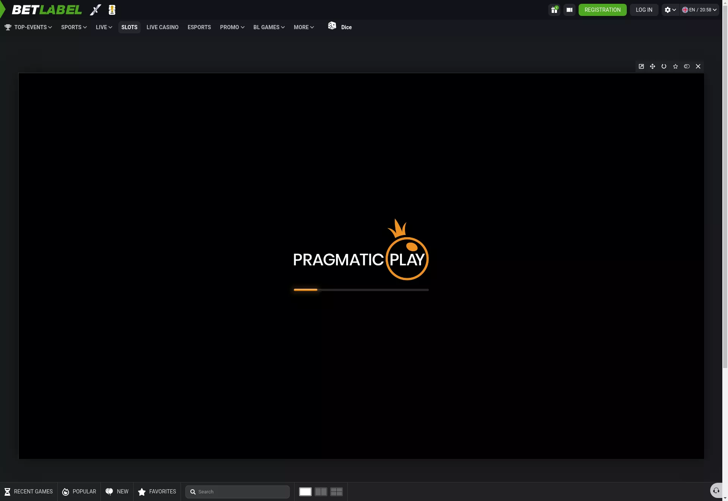Open the crossed-bats sport icon in header
Viewport: 728px width, 501px height.
click(96, 10)
